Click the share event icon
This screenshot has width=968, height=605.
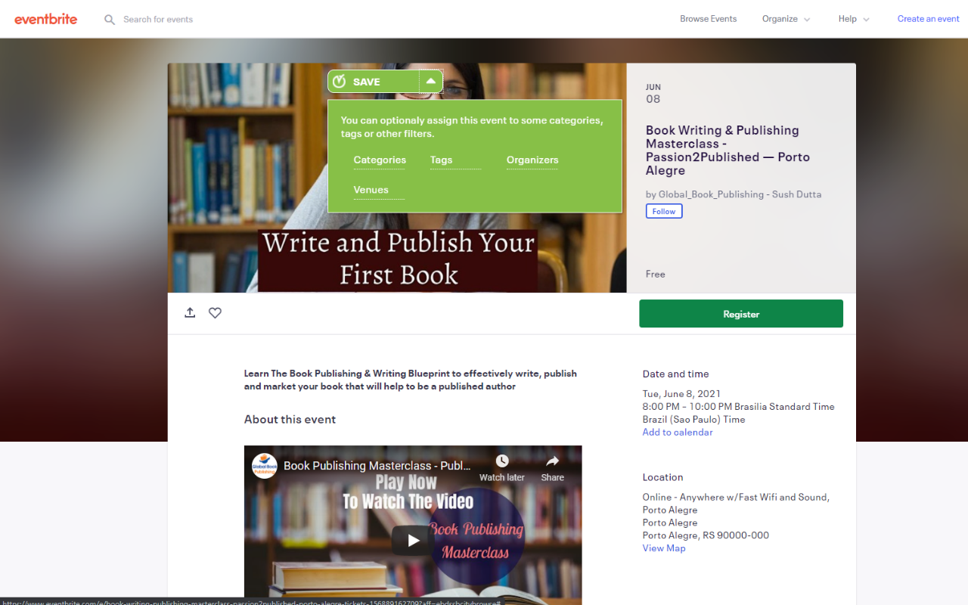pyautogui.click(x=190, y=313)
